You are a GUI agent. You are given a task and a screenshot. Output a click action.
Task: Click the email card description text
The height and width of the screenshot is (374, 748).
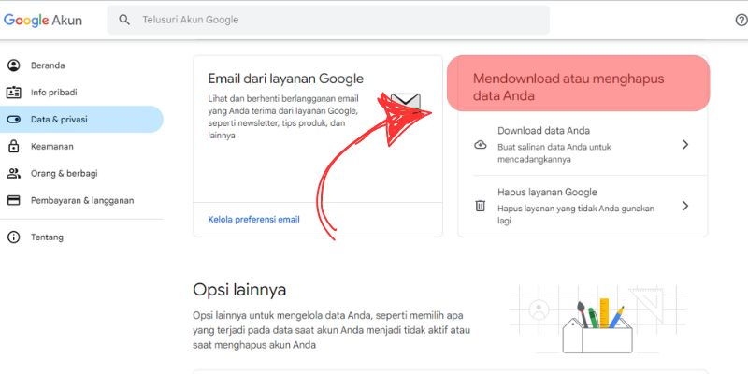point(283,117)
